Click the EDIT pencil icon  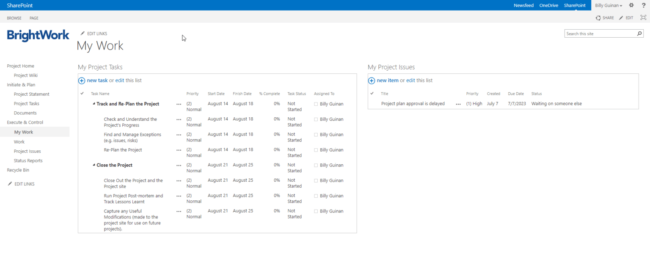pos(622,18)
